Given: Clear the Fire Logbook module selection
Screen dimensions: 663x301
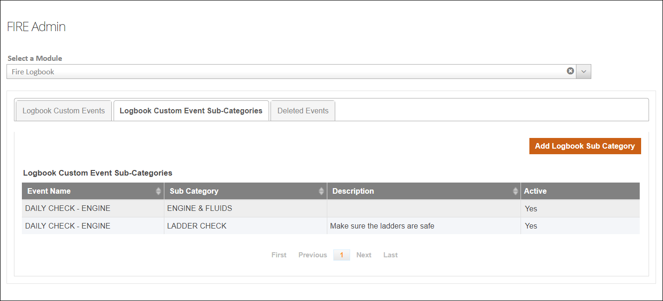Looking at the screenshot, I should click(570, 71).
